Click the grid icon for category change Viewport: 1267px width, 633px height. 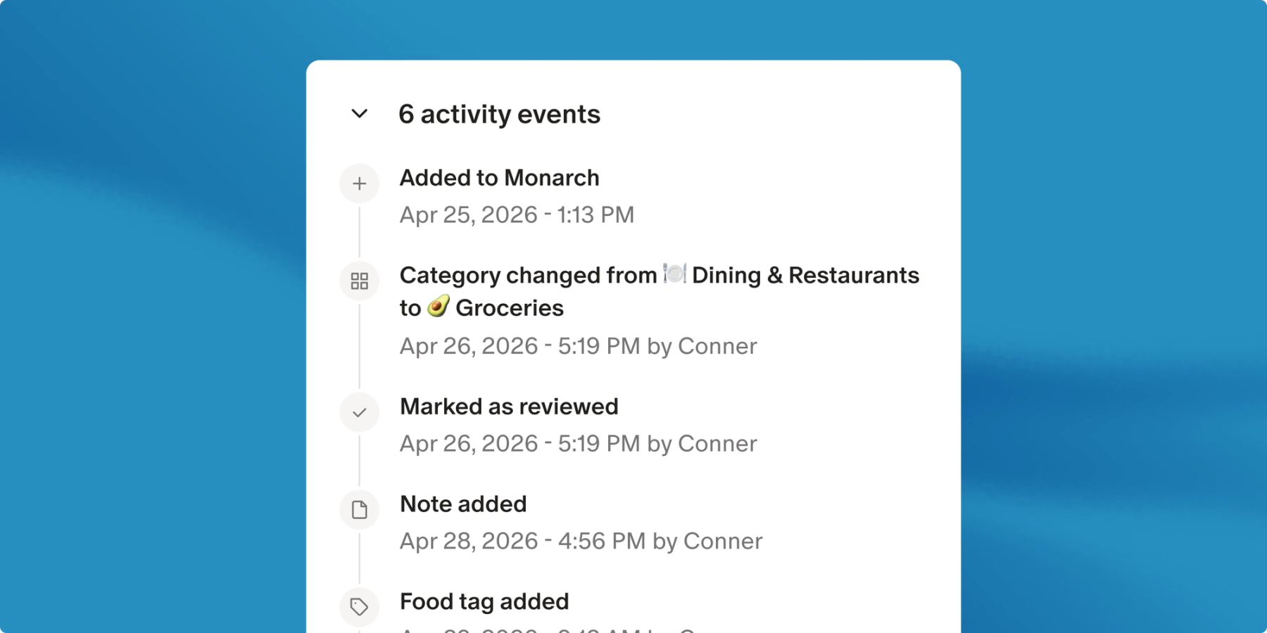(360, 281)
